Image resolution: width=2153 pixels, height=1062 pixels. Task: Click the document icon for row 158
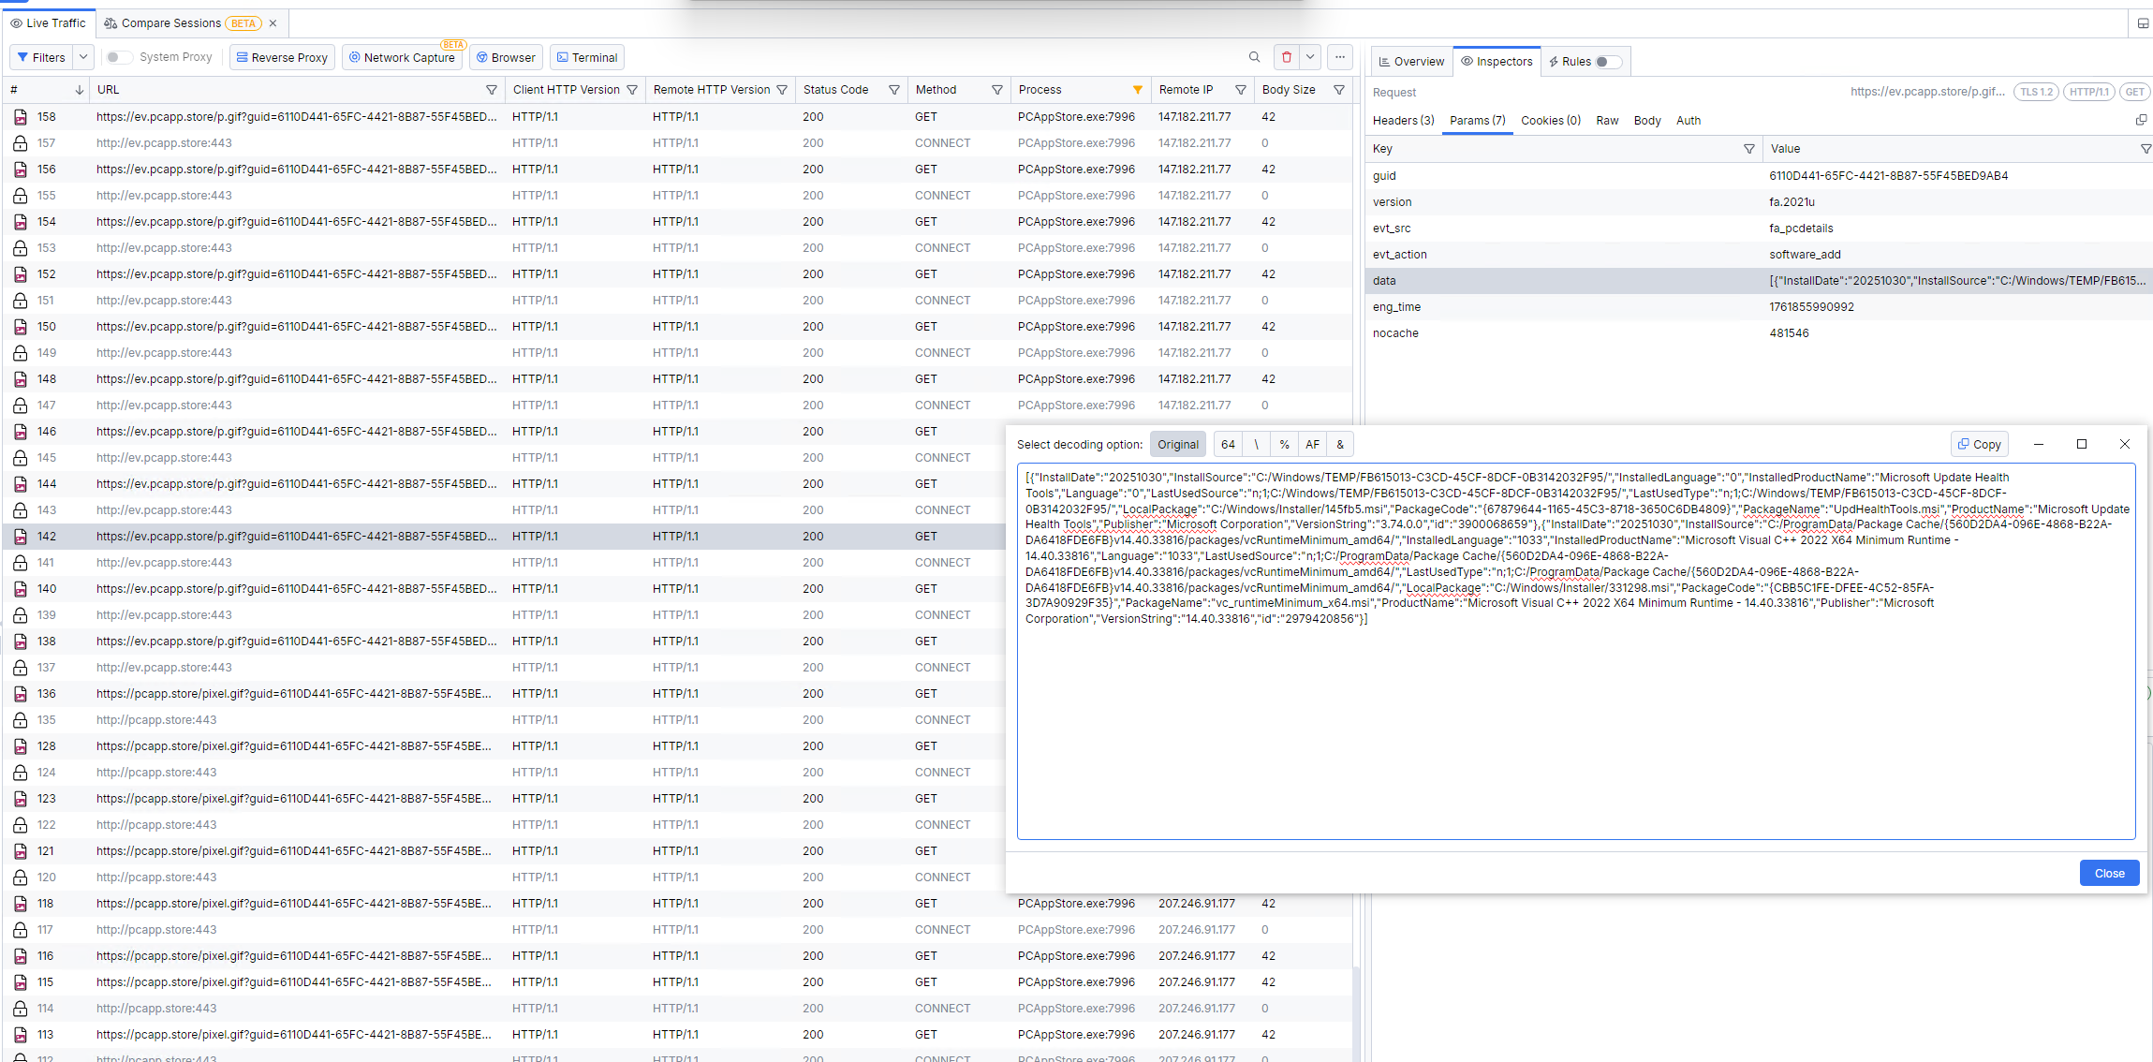(20, 117)
